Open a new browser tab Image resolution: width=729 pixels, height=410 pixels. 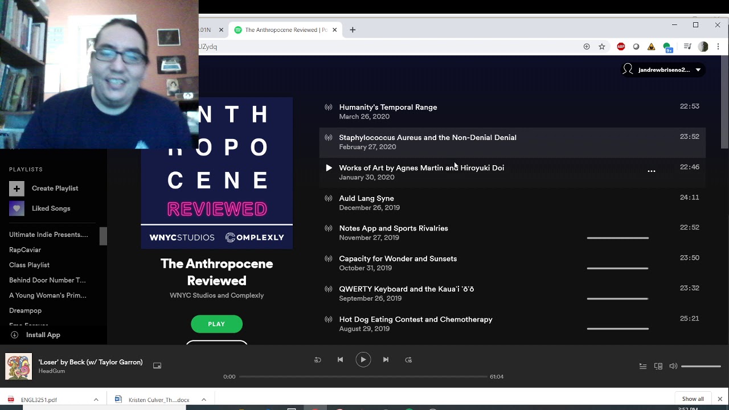point(353,30)
